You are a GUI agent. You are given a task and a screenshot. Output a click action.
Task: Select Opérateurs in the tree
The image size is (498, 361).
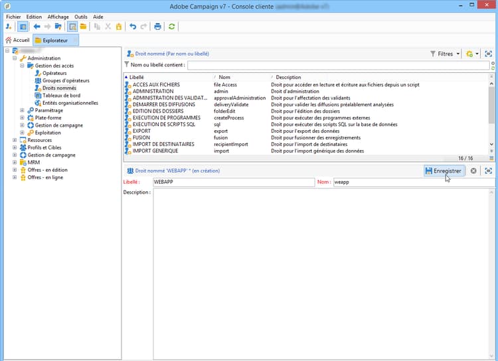(x=54, y=73)
